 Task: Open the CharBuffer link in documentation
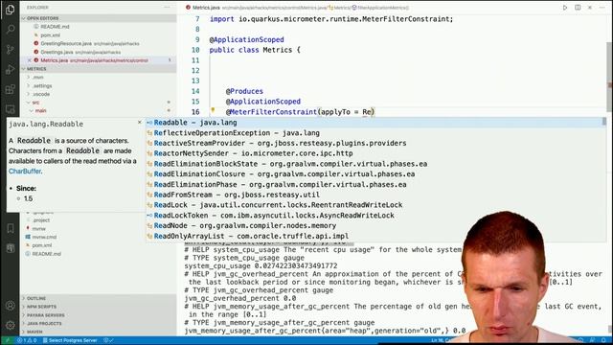coord(25,172)
